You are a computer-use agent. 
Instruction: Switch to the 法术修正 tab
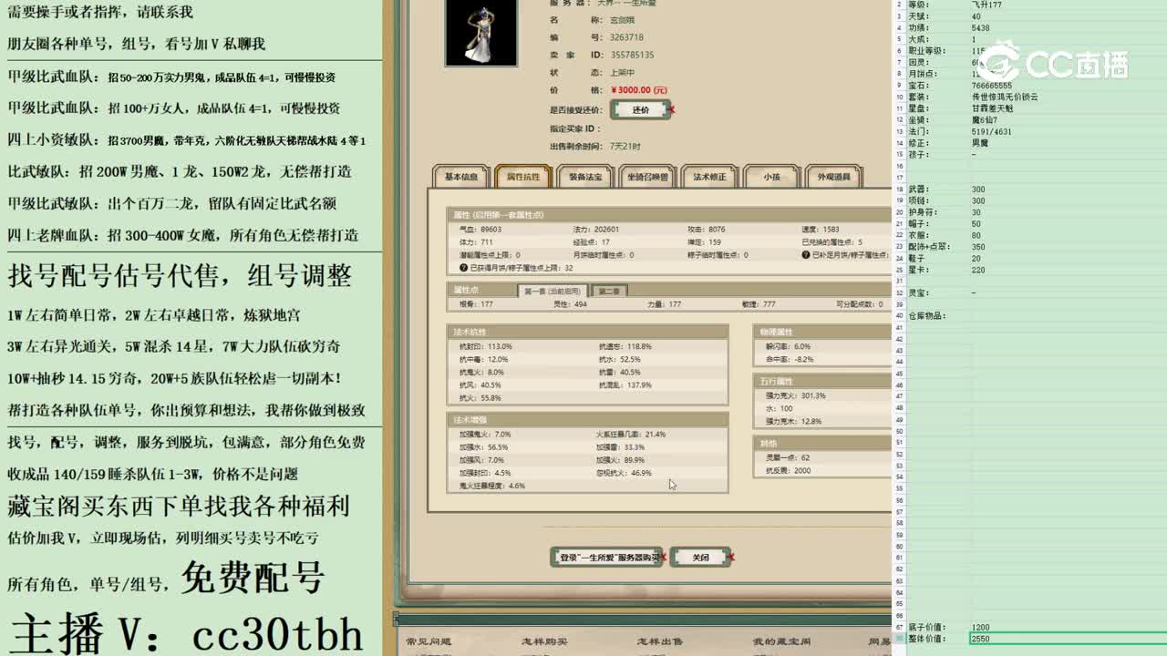[709, 177]
